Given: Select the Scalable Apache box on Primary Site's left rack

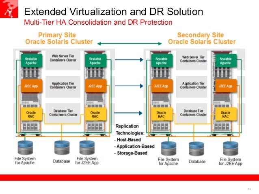Looking at the screenshot, I should [x=31, y=61].
